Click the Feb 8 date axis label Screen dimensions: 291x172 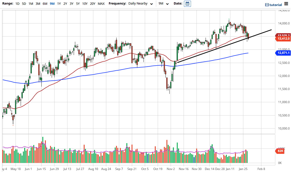coord(261,169)
